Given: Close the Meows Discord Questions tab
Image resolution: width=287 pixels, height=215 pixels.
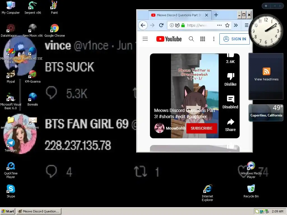Looking at the screenshot, I should tap(207, 15).
